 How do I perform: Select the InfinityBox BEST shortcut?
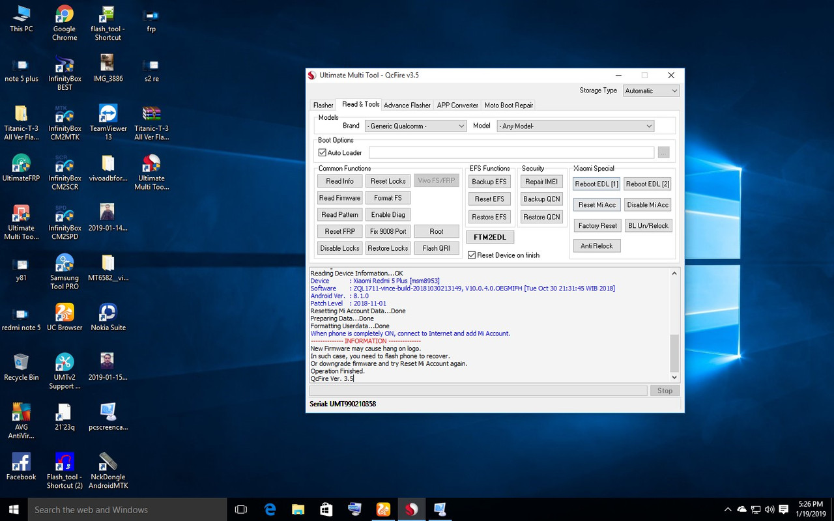pos(65,73)
